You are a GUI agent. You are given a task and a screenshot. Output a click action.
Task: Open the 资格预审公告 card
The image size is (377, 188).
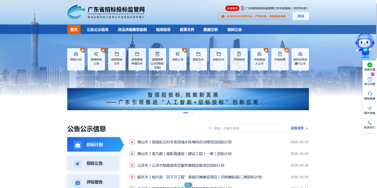point(96,59)
